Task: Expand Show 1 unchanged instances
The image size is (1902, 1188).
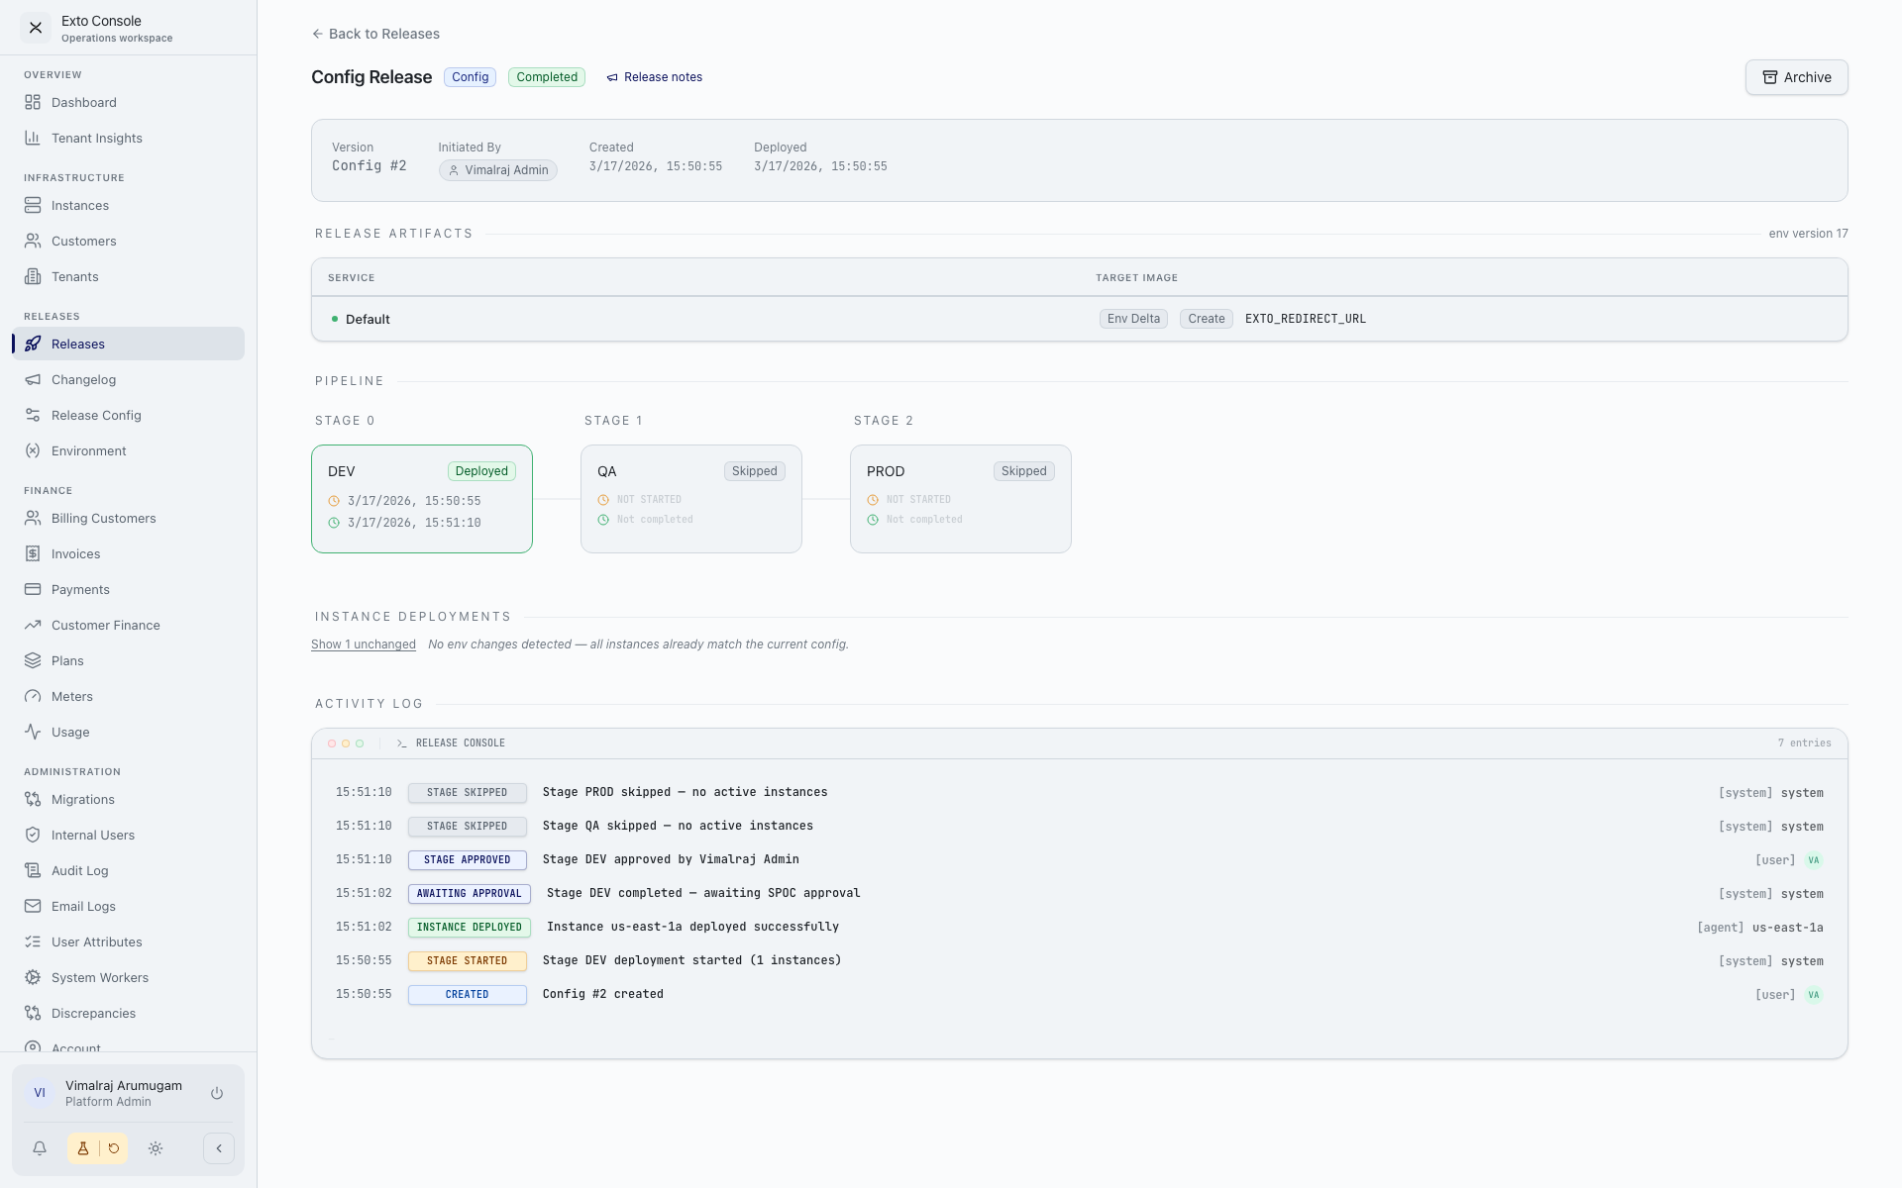Action: click(x=364, y=644)
